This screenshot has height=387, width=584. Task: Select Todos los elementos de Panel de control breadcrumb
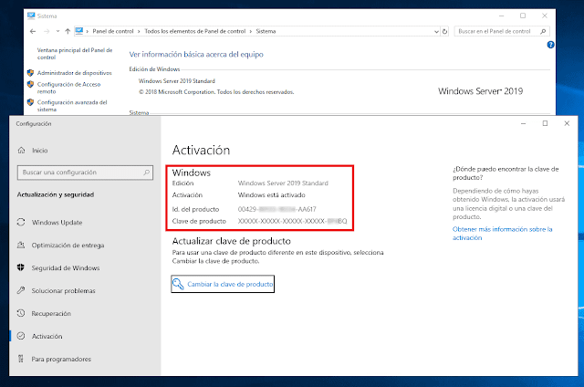195,31
